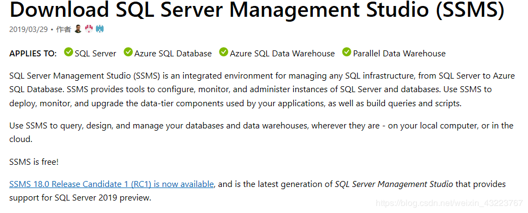This screenshot has height=213, width=528.
Task: Click the first author avatar photo
Action: click(78, 29)
